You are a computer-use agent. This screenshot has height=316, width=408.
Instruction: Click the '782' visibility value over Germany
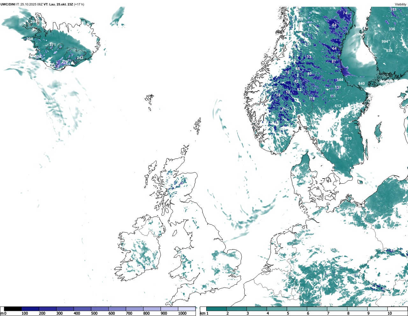[314, 269]
